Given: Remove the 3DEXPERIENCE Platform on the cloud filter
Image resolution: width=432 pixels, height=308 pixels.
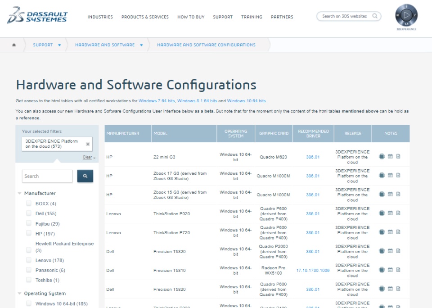Looking at the screenshot, I should [x=88, y=144].
